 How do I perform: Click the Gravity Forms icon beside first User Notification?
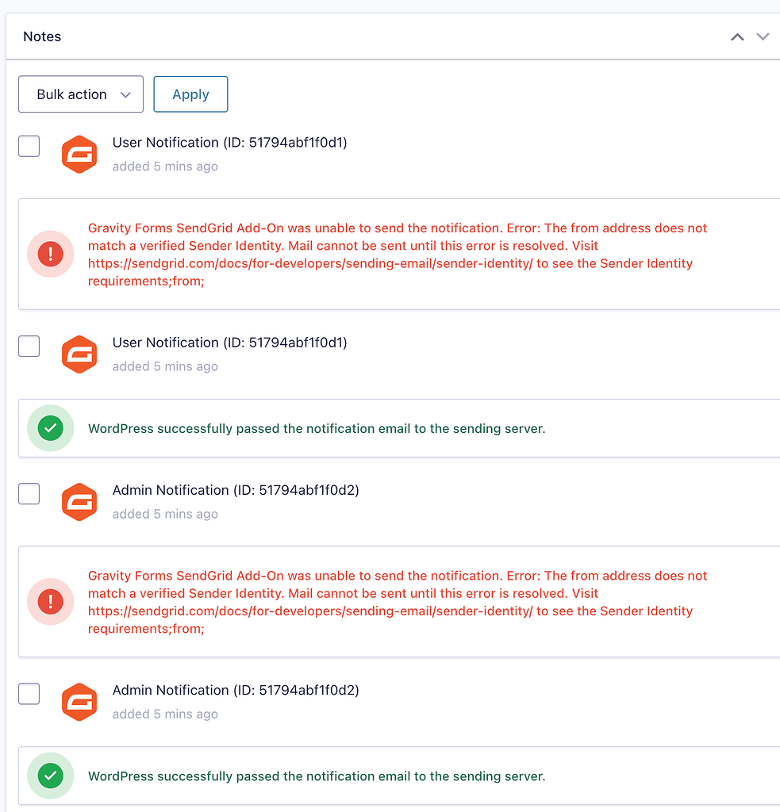[79, 155]
